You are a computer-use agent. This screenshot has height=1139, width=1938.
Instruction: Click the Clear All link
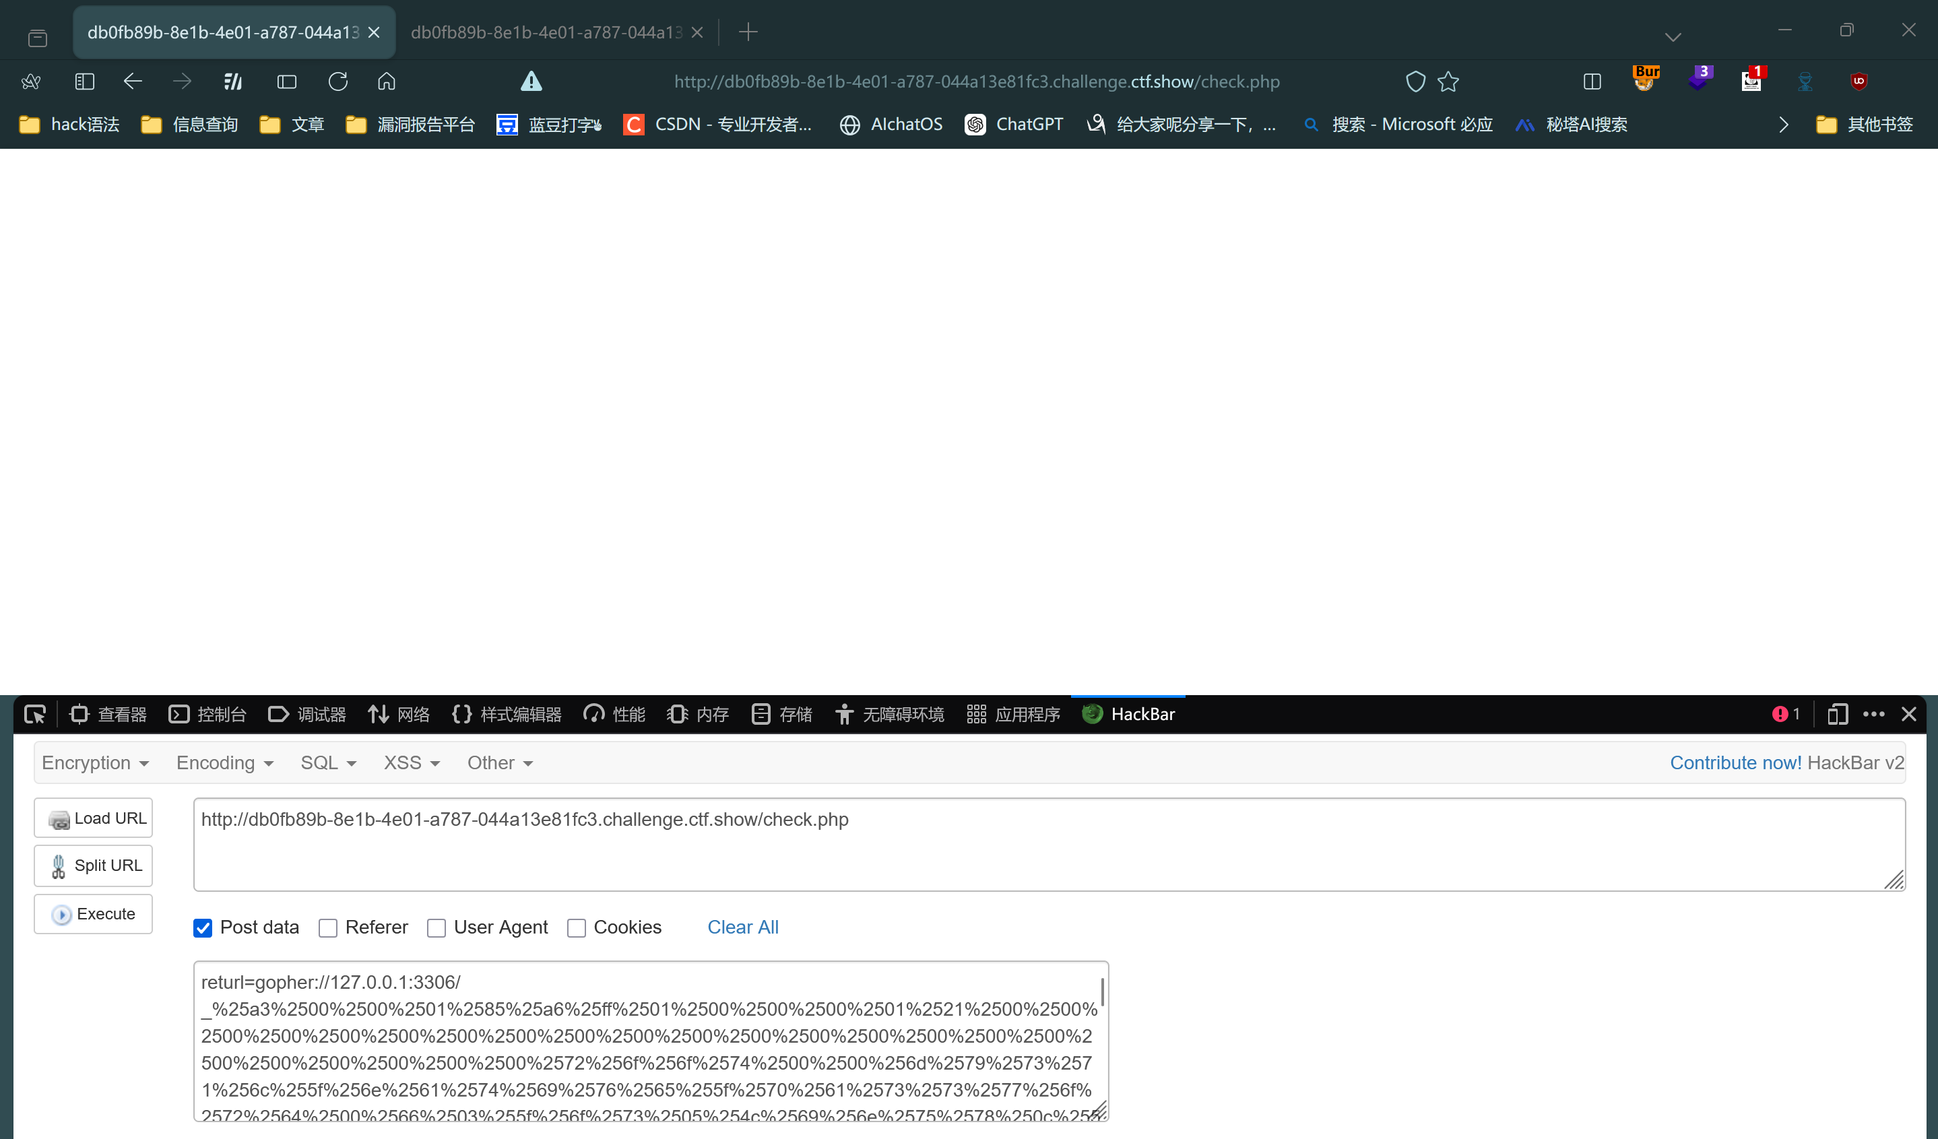(x=742, y=928)
